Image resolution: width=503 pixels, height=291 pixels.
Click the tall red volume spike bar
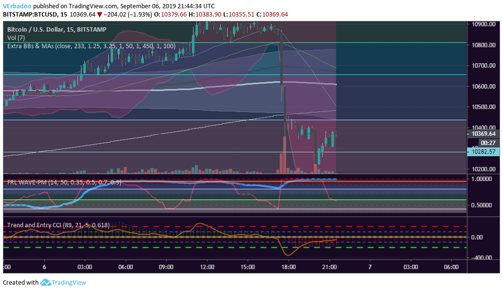click(285, 155)
